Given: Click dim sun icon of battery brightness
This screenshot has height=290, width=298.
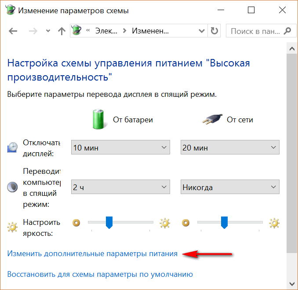Looking at the screenshot, I should 76,223.
